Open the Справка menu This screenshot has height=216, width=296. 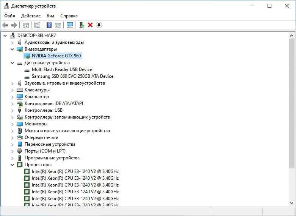(x=69, y=16)
